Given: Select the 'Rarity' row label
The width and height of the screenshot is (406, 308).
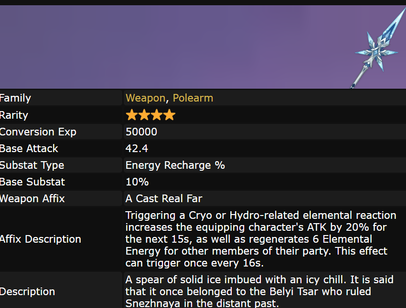Looking at the screenshot, I should [x=14, y=115].
